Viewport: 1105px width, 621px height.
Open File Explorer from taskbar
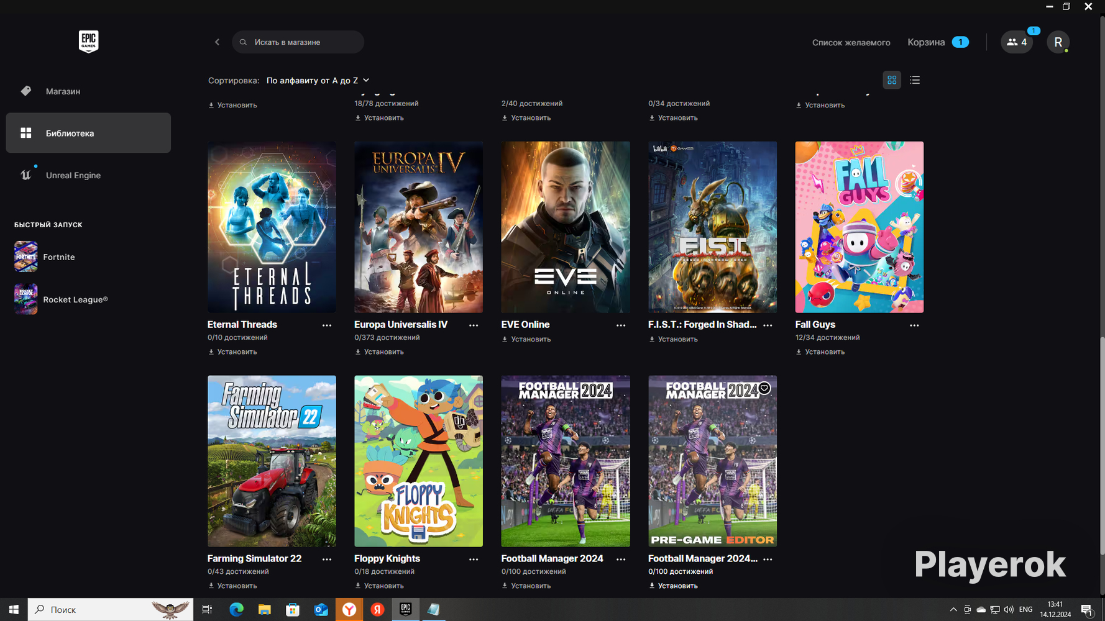(x=264, y=610)
